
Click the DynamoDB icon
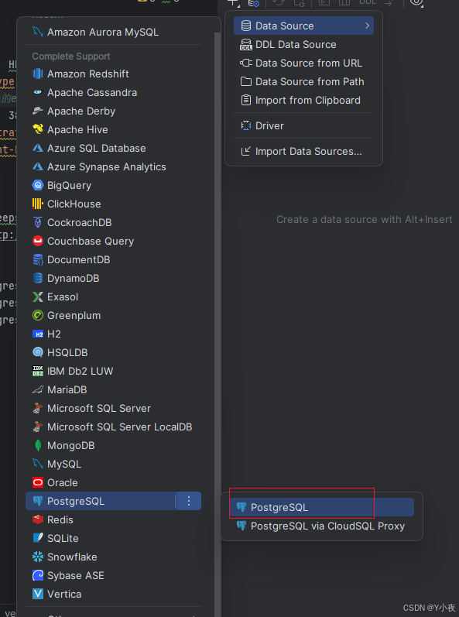point(38,278)
